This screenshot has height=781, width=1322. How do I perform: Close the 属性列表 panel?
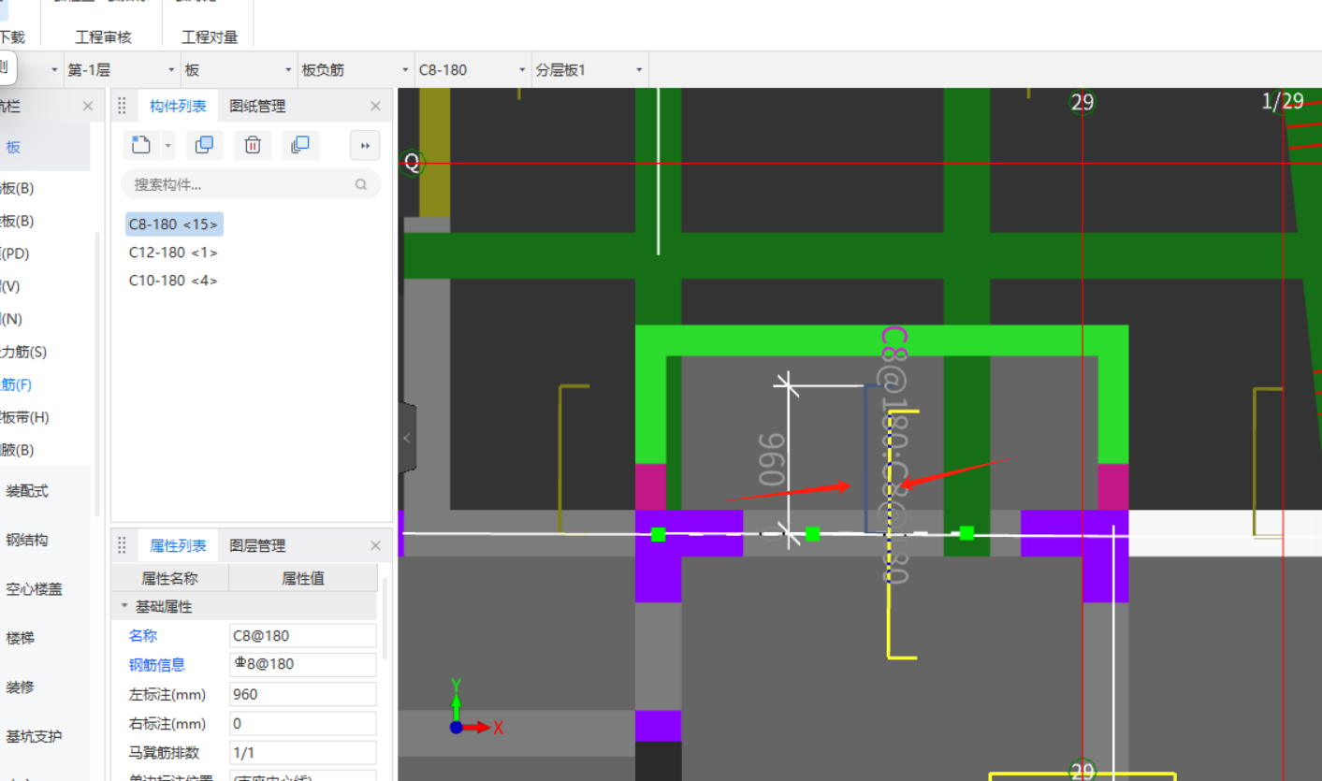[x=375, y=545]
